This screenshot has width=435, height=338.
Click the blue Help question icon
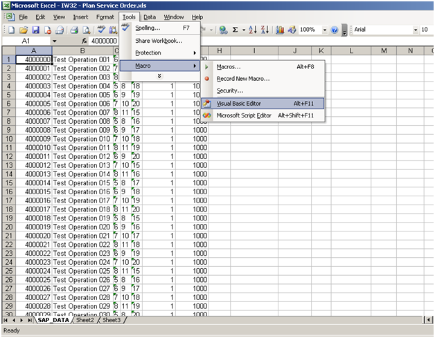(x=335, y=30)
